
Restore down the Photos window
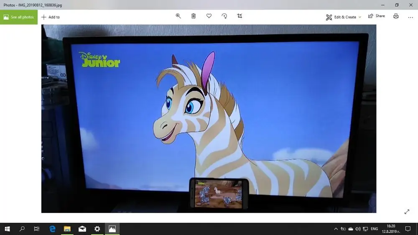397,5
